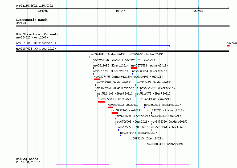Open nsv5611630 (Ebert2021) variant
The height and width of the screenshot is (168, 237).
tap(132, 116)
